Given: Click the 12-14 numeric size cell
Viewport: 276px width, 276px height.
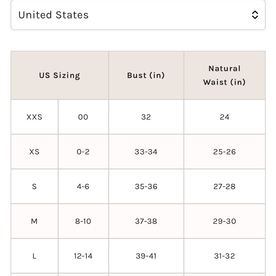Looking at the screenshot, I should click(83, 256).
